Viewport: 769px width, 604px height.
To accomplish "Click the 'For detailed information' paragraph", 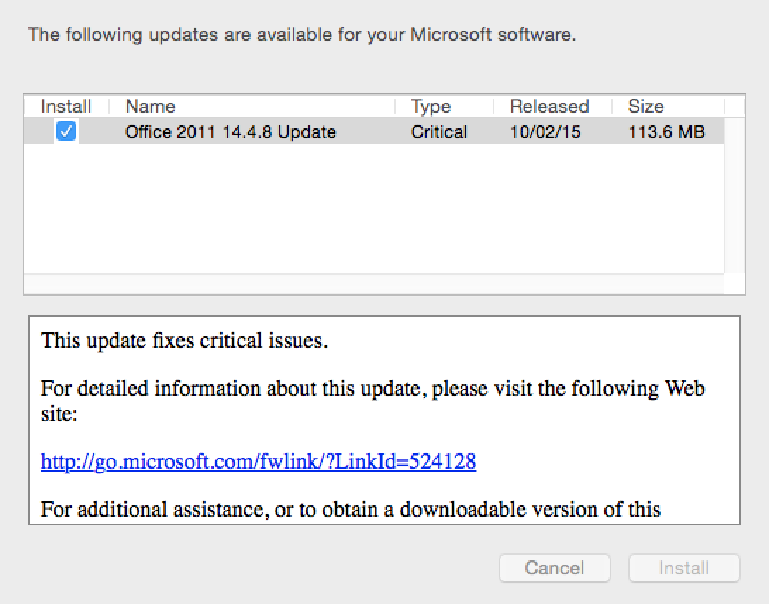I will (373, 389).
